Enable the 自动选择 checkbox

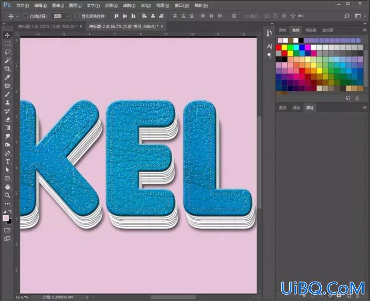26,16
